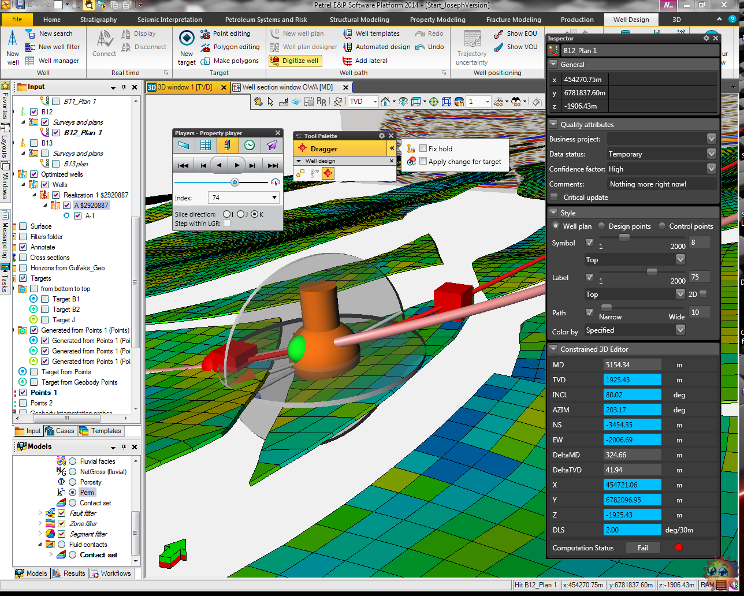Switch to Well section window OWA tab

coord(287,87)
